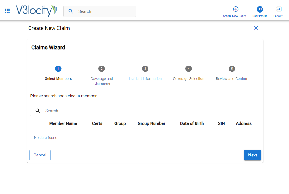
Task: Click the Group Number column header
Action: [151, 123]
